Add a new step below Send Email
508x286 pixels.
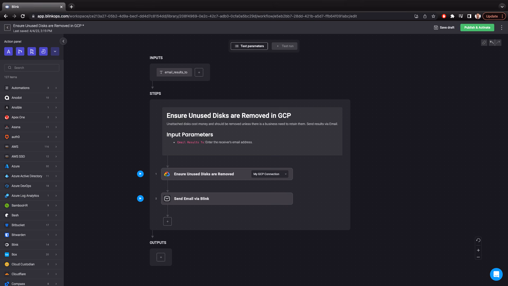click(x=167, y=221)
